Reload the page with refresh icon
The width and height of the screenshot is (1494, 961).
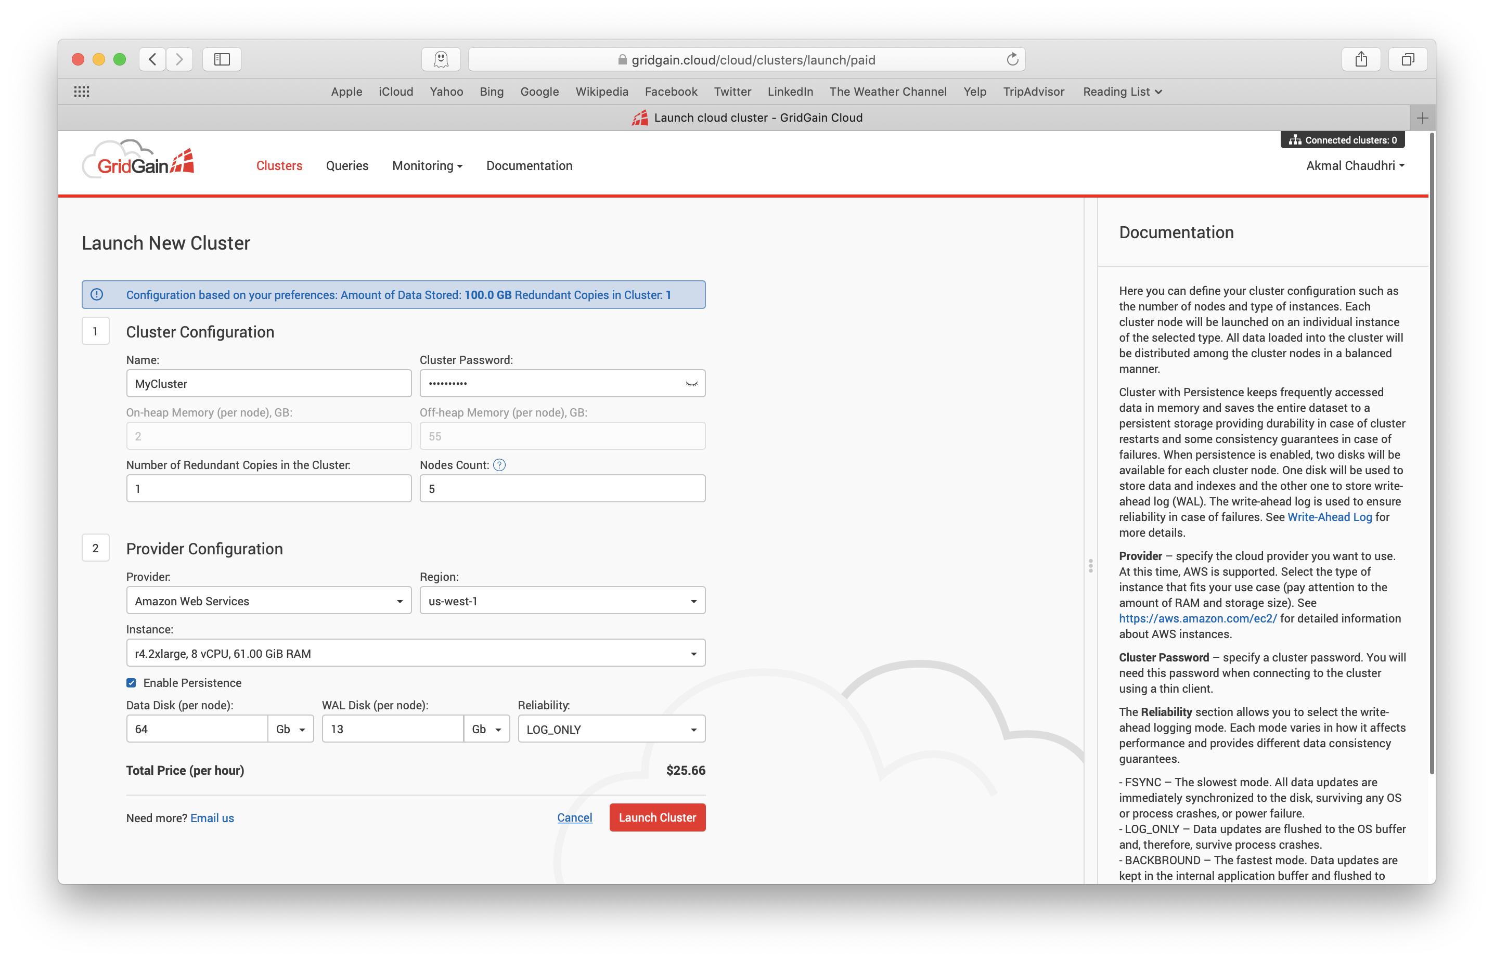1012,59
